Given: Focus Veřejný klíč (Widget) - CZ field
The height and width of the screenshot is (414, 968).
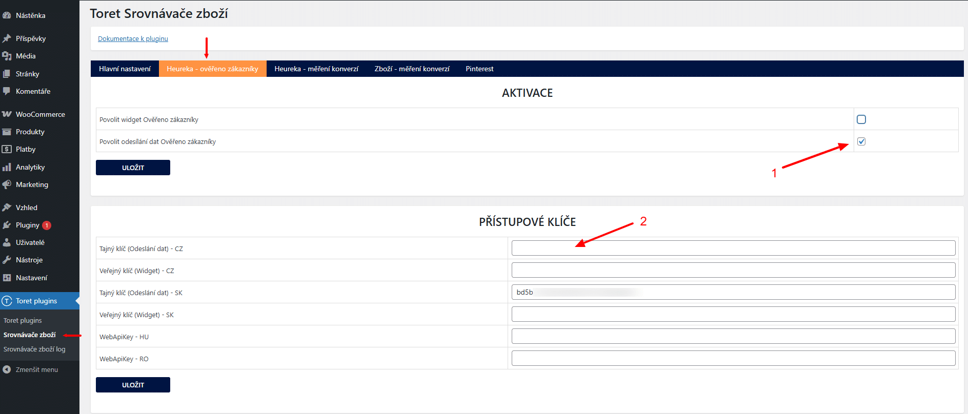Looking at the screenshot, I should coord(733,270).
